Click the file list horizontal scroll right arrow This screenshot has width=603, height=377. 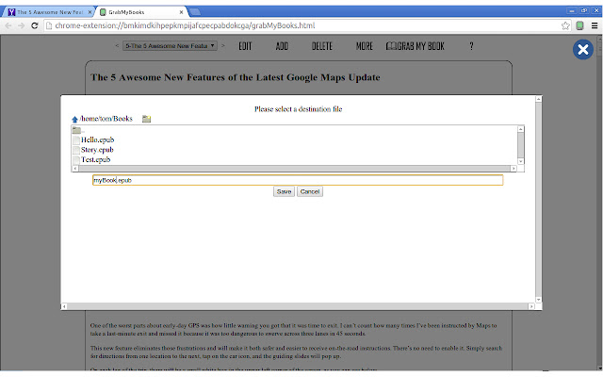pos(513,169)
